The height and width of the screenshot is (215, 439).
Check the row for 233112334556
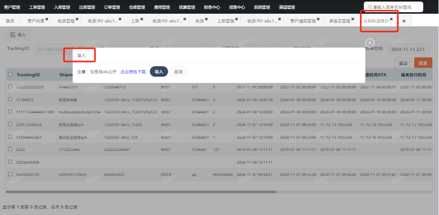pyautogui.click(x=10, y=124)
